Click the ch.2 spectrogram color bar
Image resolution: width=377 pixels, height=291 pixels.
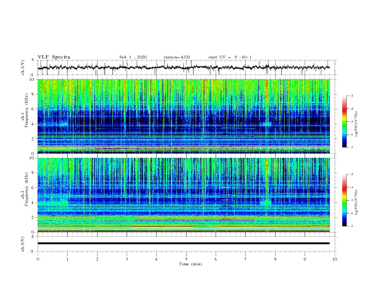pos(344,200)
